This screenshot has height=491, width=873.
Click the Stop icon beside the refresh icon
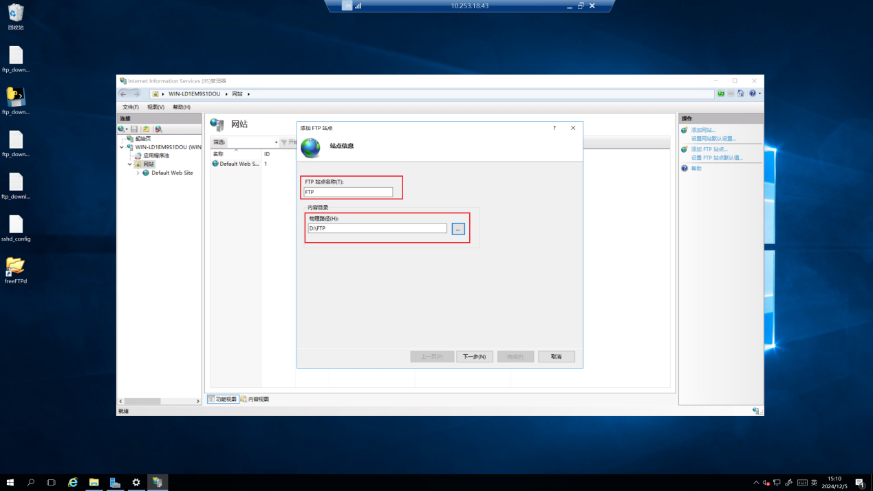[x=731, y=94]
